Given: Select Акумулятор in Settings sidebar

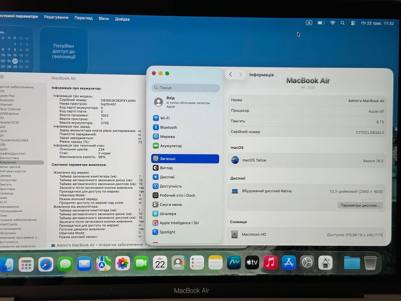Looking at the screenshot, I should point(185,146).
